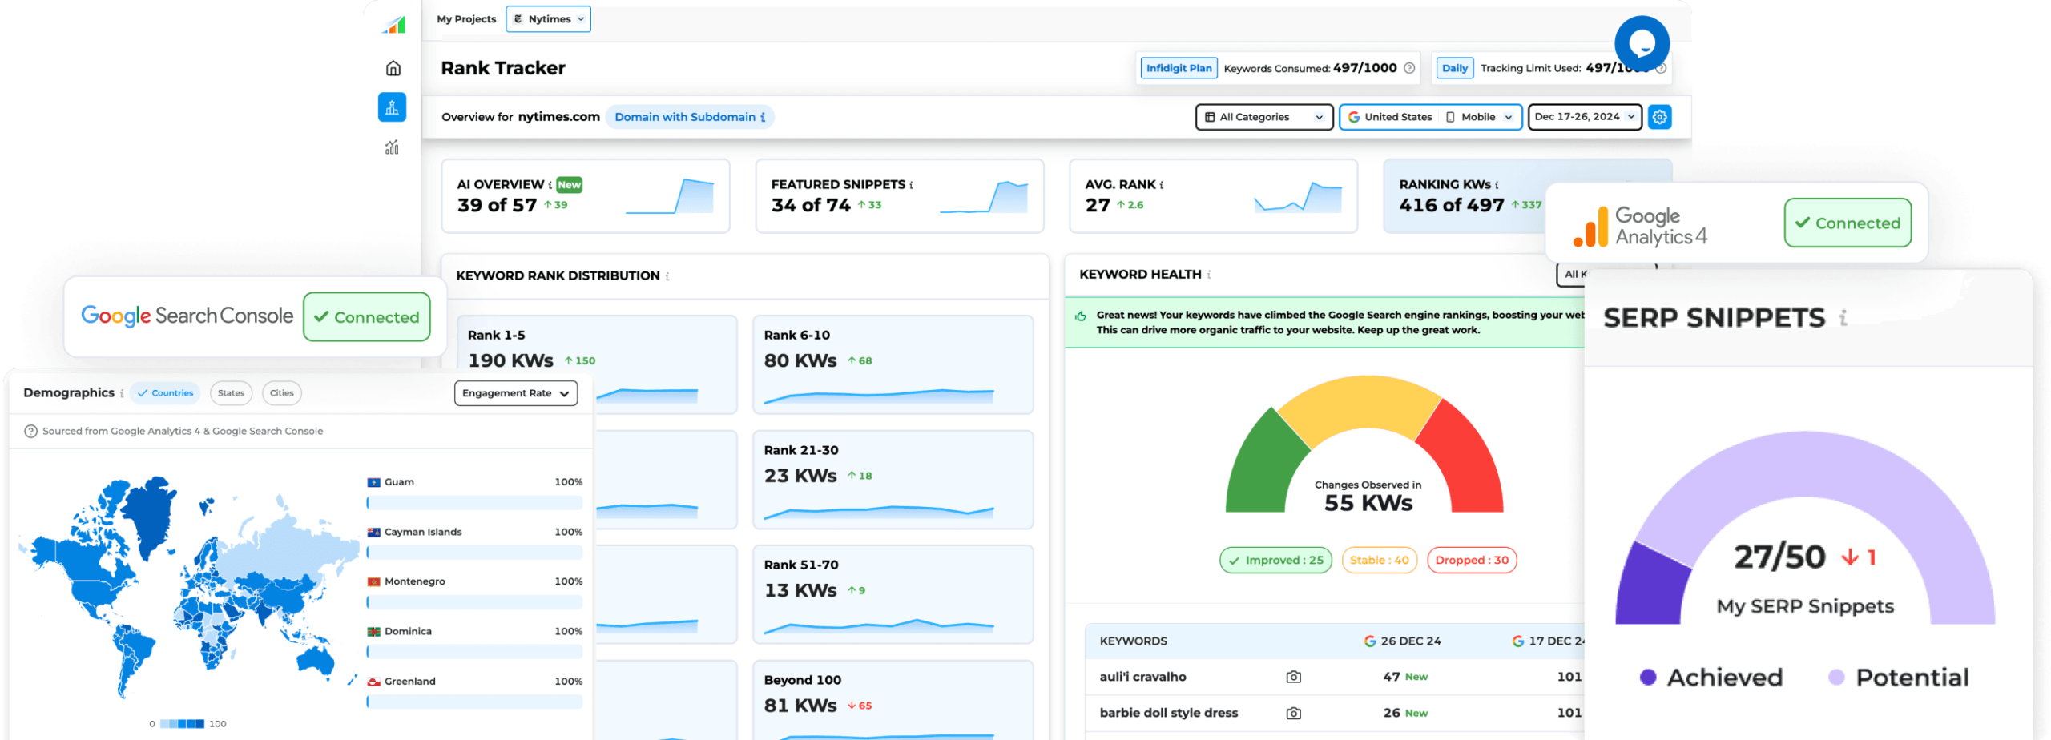Open the Engagement Rate dropdown
Image resolution: width=2051 pixels, height=740 pixels.
click(x=515, y=393)
